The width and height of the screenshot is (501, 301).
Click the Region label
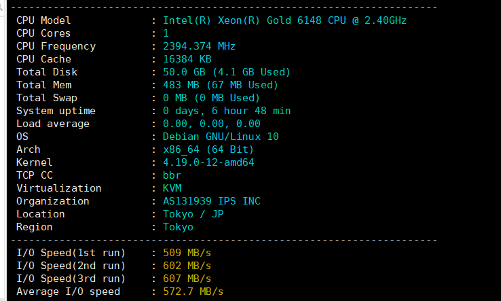(34, 227)
